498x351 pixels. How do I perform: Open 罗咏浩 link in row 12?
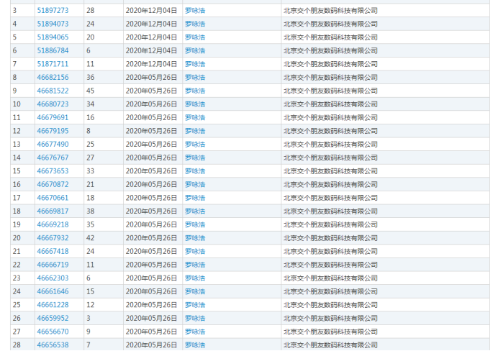pyautogui.click(x=194, y=131)
